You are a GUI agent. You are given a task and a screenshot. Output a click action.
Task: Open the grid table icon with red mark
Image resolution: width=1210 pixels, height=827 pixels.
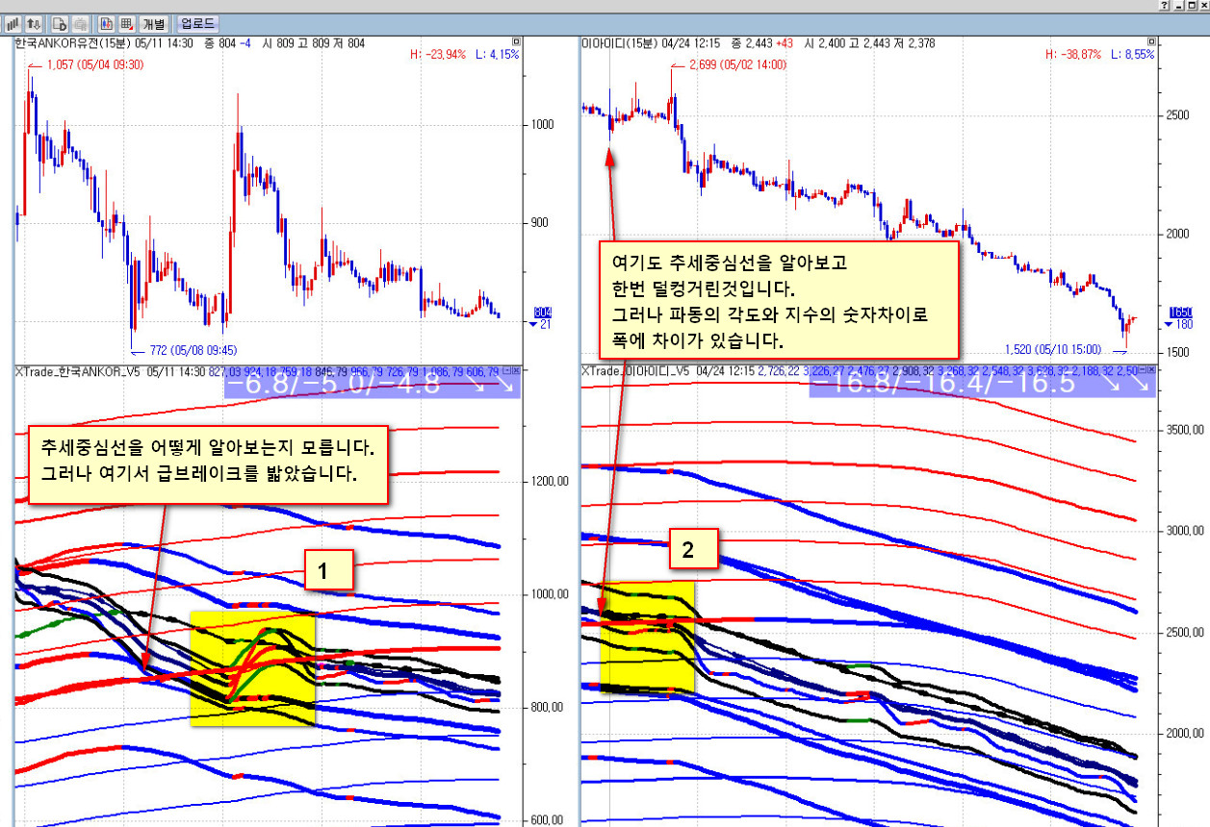(x=126, y=24)
